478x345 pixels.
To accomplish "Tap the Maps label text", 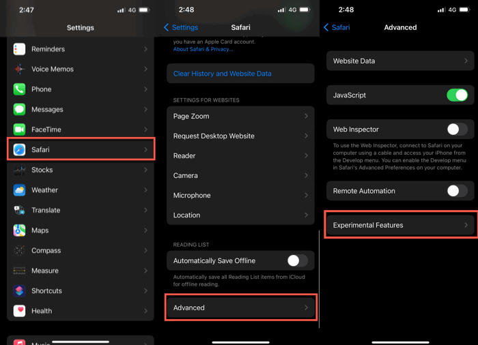I will [40, 230].
